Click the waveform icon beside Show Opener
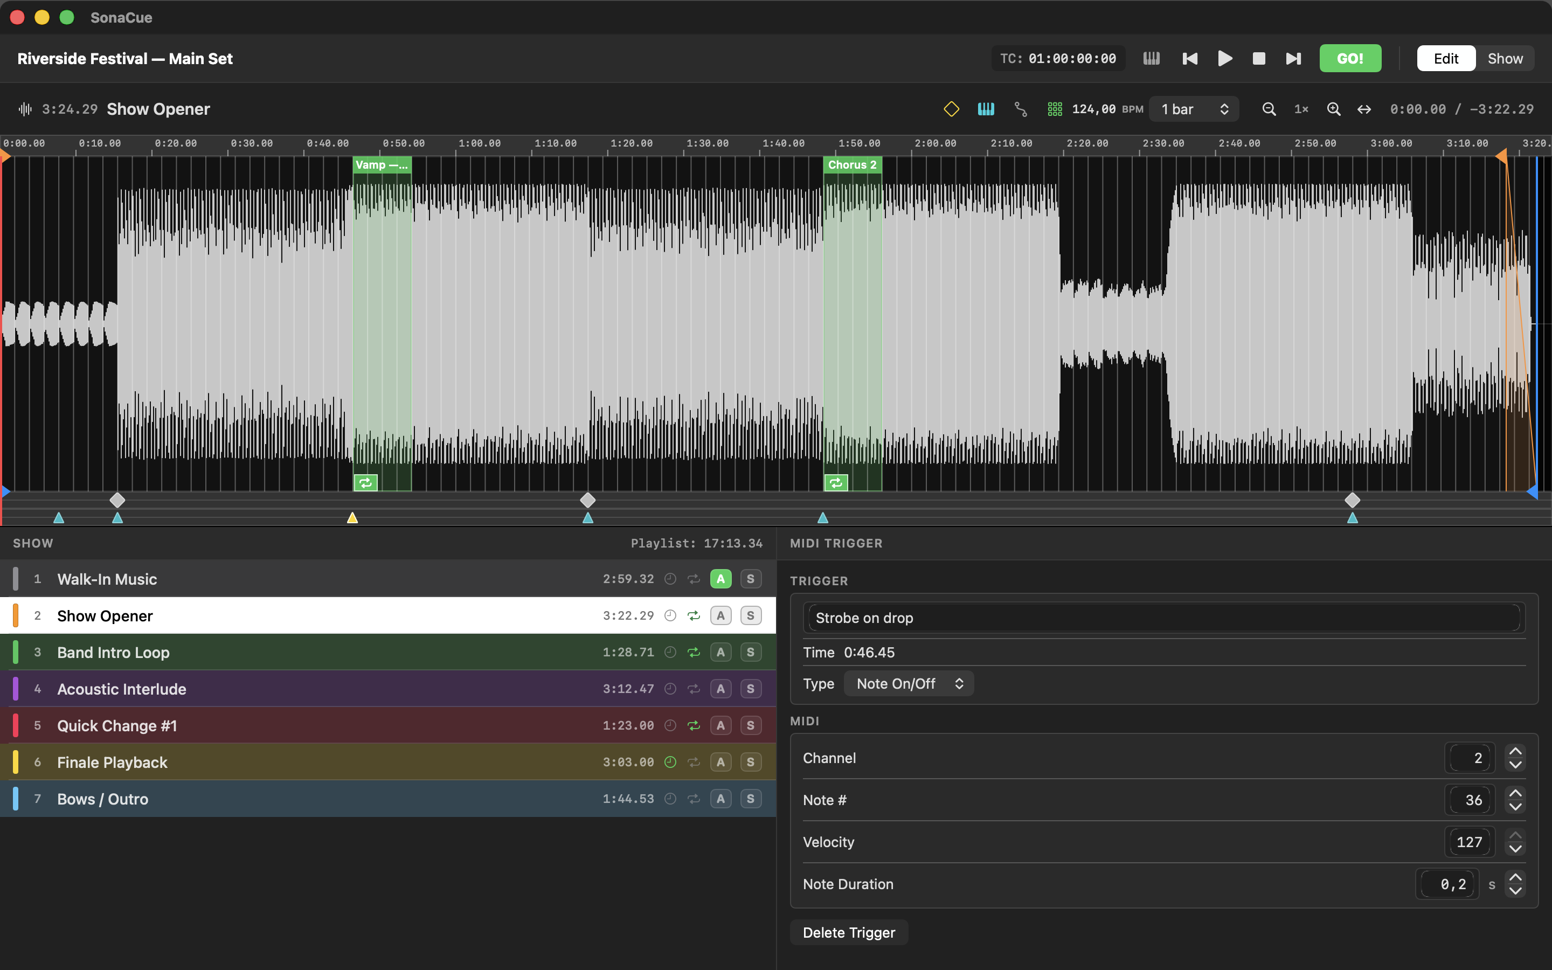This screenshot has width=1552, height=970. click(x=25, y=109)
